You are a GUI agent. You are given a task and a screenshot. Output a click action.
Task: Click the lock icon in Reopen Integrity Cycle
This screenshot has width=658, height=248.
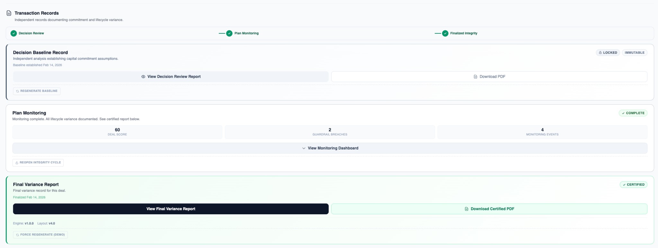click(17, 163)
